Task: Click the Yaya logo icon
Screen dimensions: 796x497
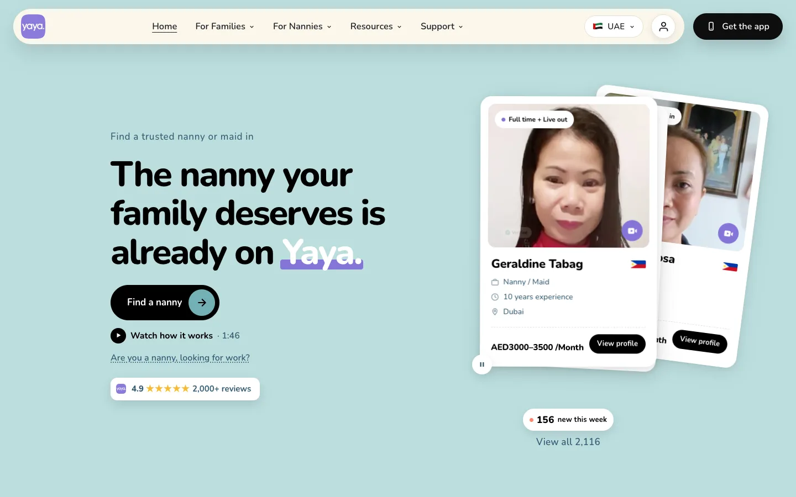Action: 33,27
